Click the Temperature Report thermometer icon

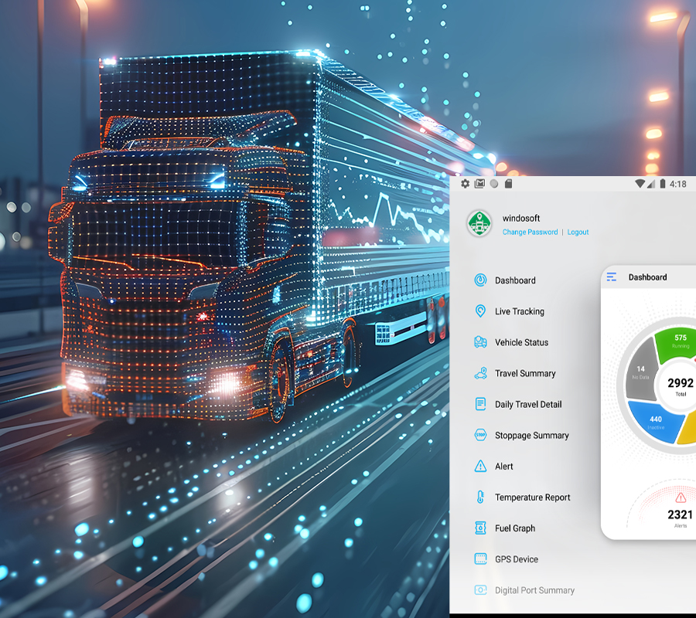pos(480,497)
